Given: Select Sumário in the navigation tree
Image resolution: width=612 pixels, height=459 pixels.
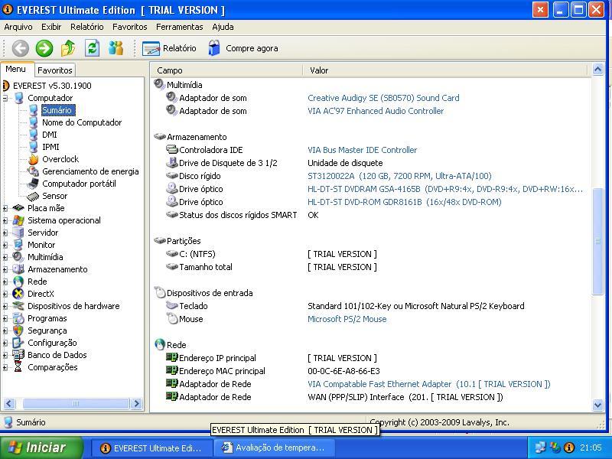Looking at the screenshot, I should coord(57,110).
